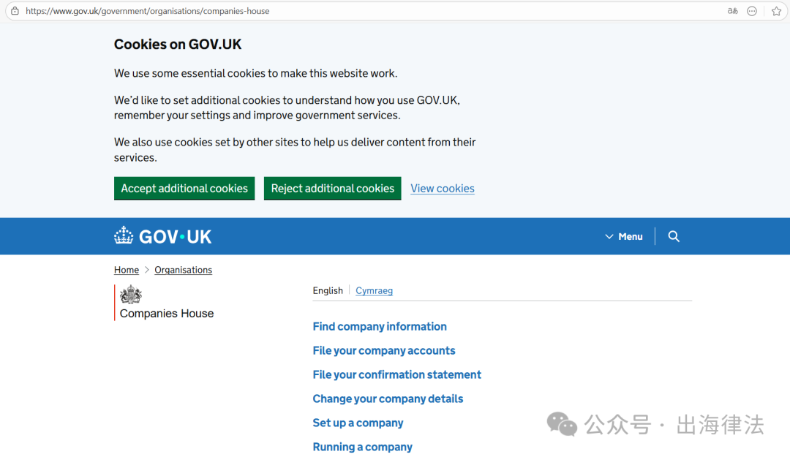790x457 pixels.
Task: Switch language to Cymraeg
Action: tap(374, 291)
